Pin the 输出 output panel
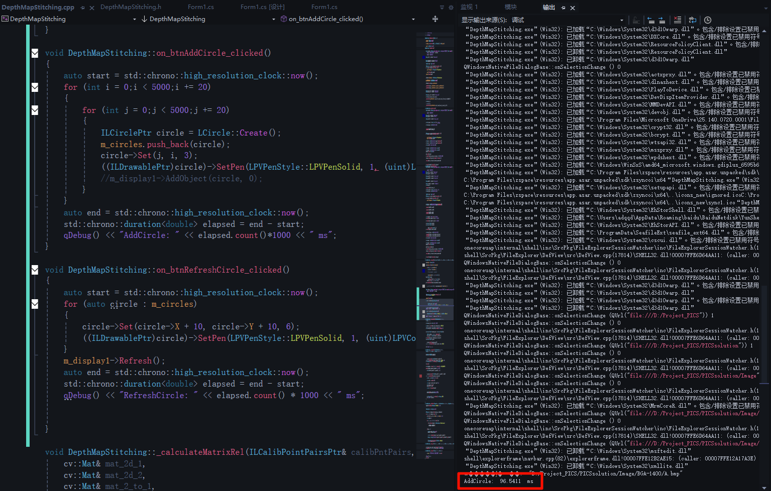 click(x=563, y=8)
